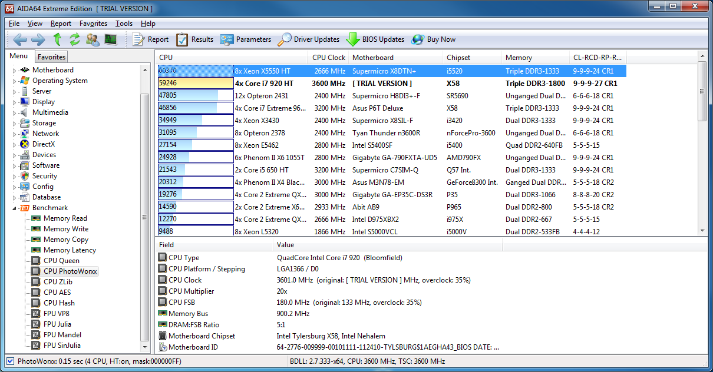This screenshot has width=713, height=372.
Task: Expand the Multimedia tree node
Action: click(x=15, y=112)
